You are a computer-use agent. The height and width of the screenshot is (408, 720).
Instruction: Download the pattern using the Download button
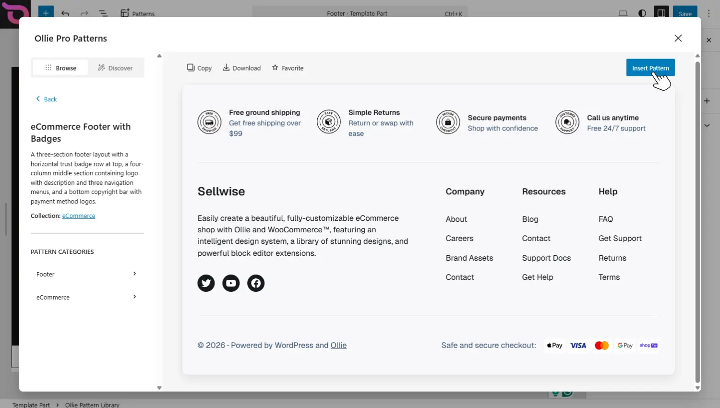pyautogui.click(x=241, y=68)
